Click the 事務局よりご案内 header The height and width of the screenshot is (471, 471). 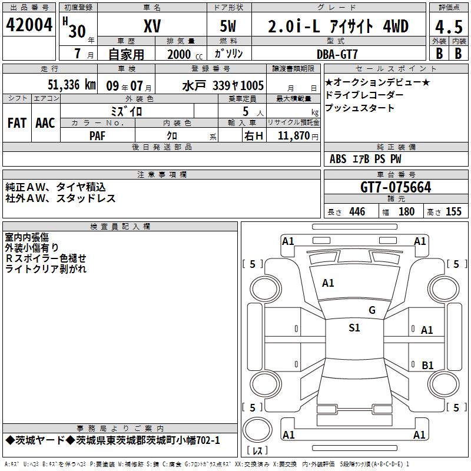point(120,428)
